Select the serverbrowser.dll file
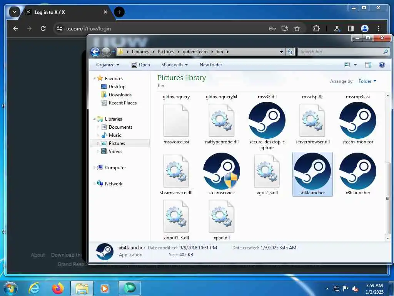394x296 pixels. pyautogui.click(x=312, y=124)
